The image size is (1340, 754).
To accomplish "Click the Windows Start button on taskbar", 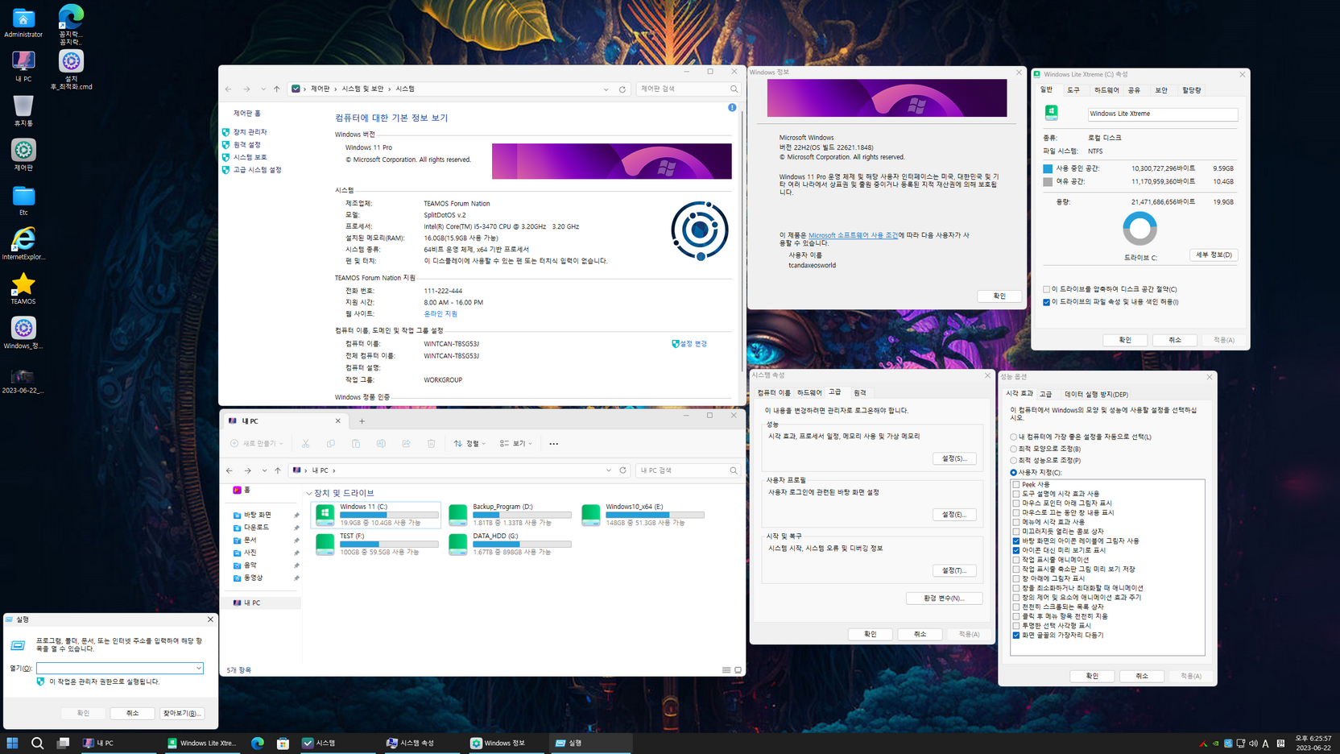I will (x=12, y=743).
